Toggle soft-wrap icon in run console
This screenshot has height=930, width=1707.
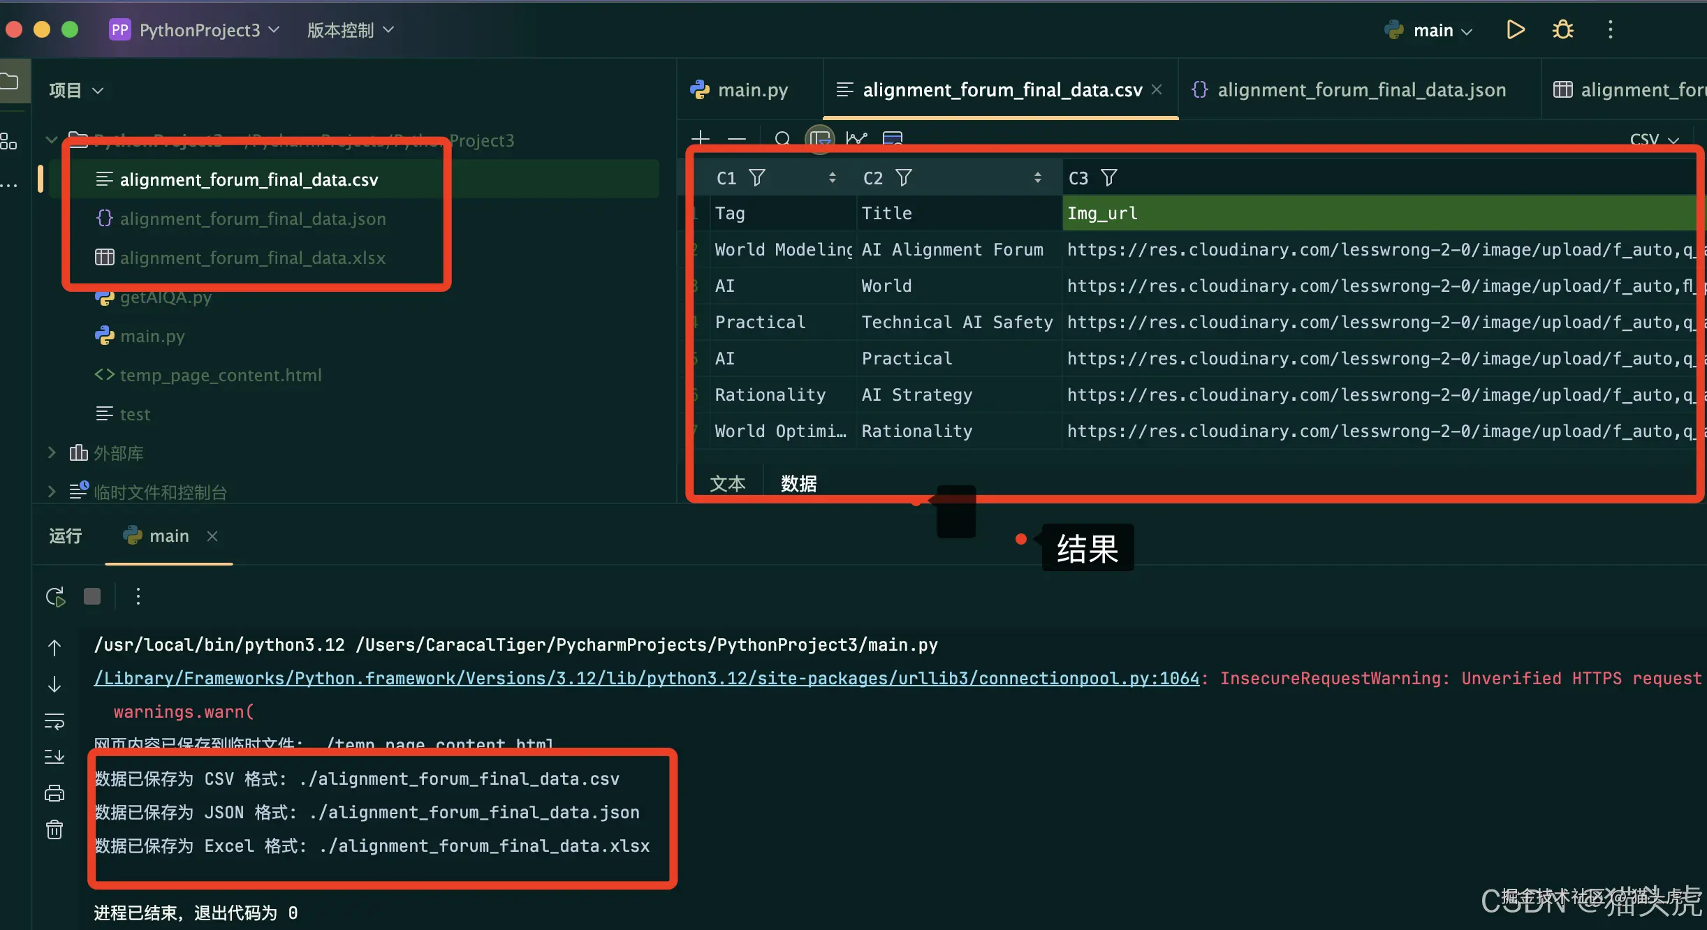tap(54, 721)
